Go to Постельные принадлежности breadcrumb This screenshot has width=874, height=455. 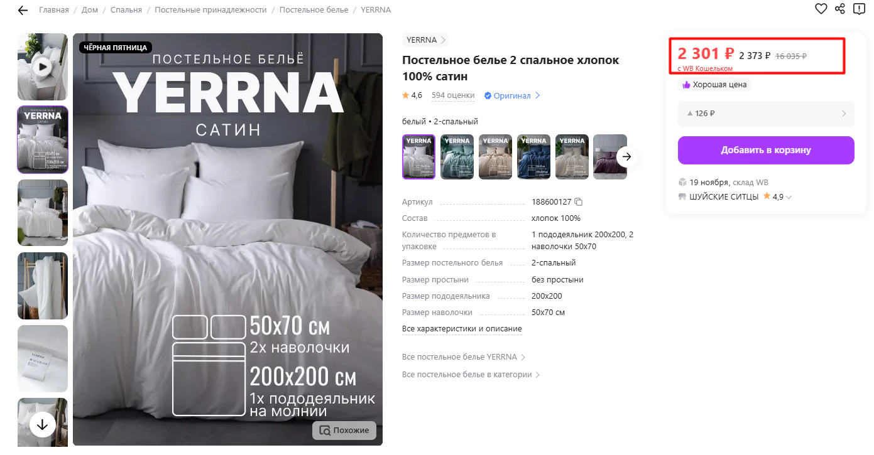(210, 10)
